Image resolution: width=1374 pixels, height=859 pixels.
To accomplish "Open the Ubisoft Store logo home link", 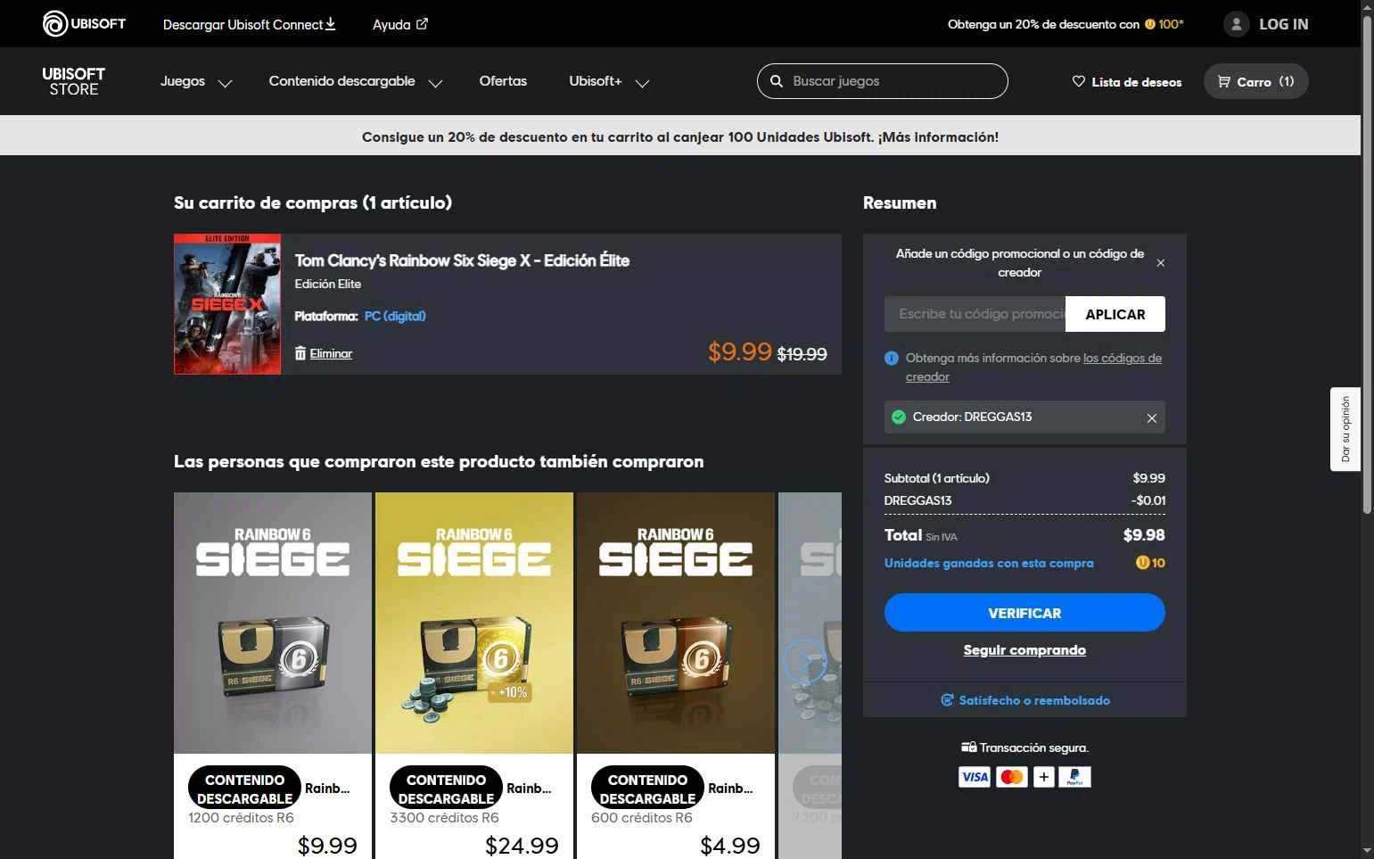I will click(x=74, y=81).
